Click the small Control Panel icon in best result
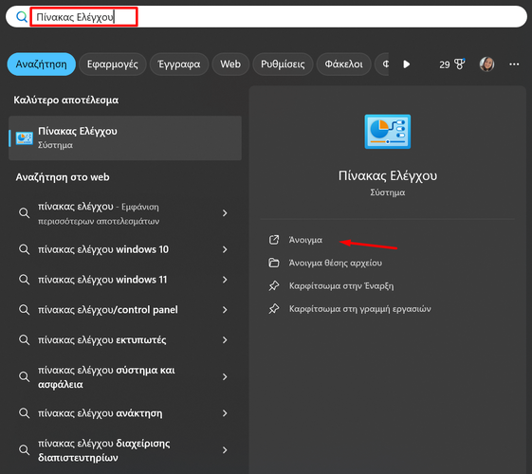 click(x=25, y=138)
